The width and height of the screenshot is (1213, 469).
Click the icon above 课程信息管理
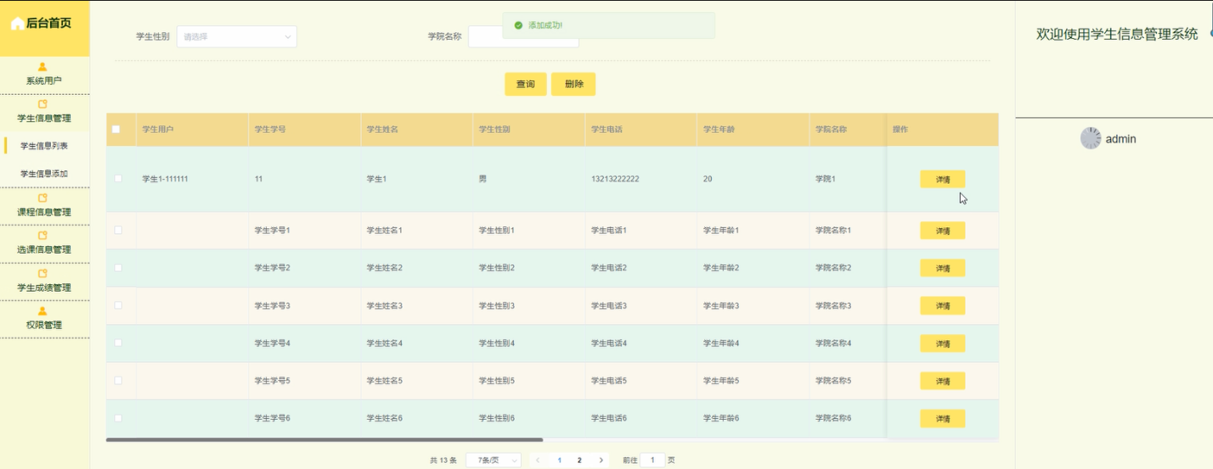[x=43, y=198]
